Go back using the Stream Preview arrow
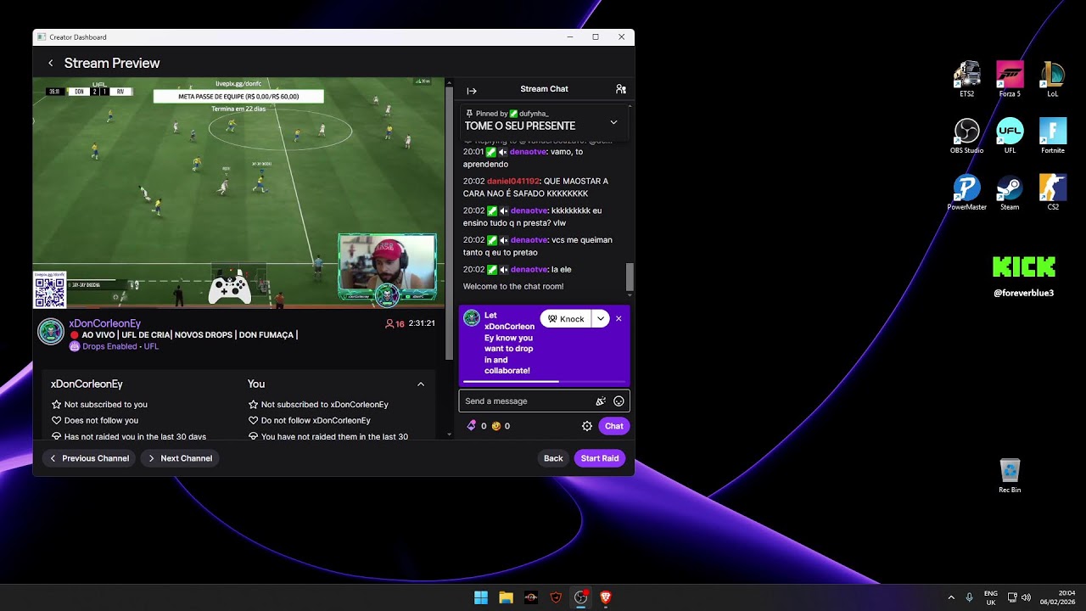 tap(51, 63)
